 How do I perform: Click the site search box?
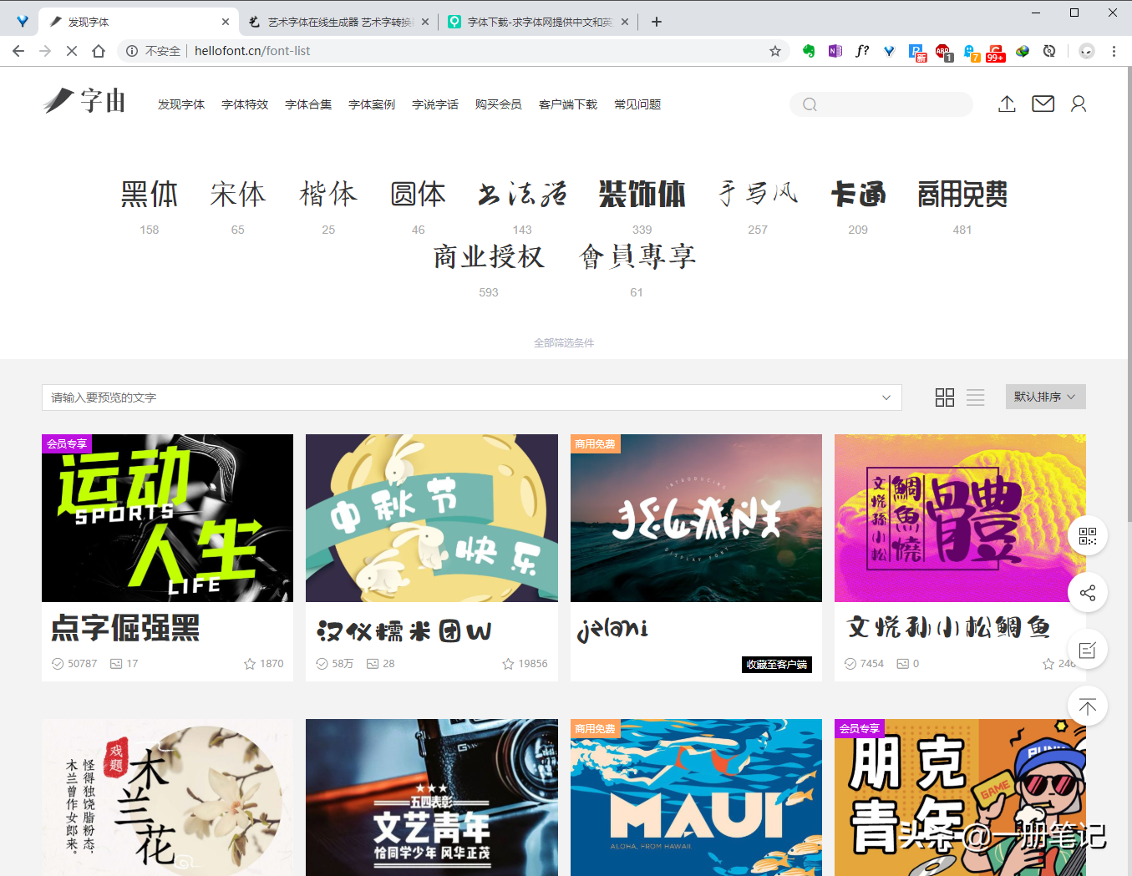881,104
